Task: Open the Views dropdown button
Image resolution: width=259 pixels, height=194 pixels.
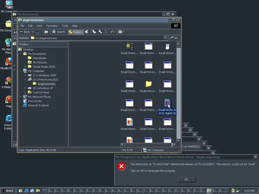Action: click(x=121, y=32)
